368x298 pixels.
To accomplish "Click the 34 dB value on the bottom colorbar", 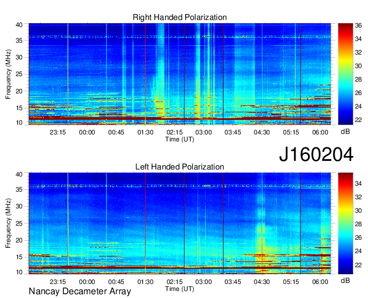I will click(358, 184).
